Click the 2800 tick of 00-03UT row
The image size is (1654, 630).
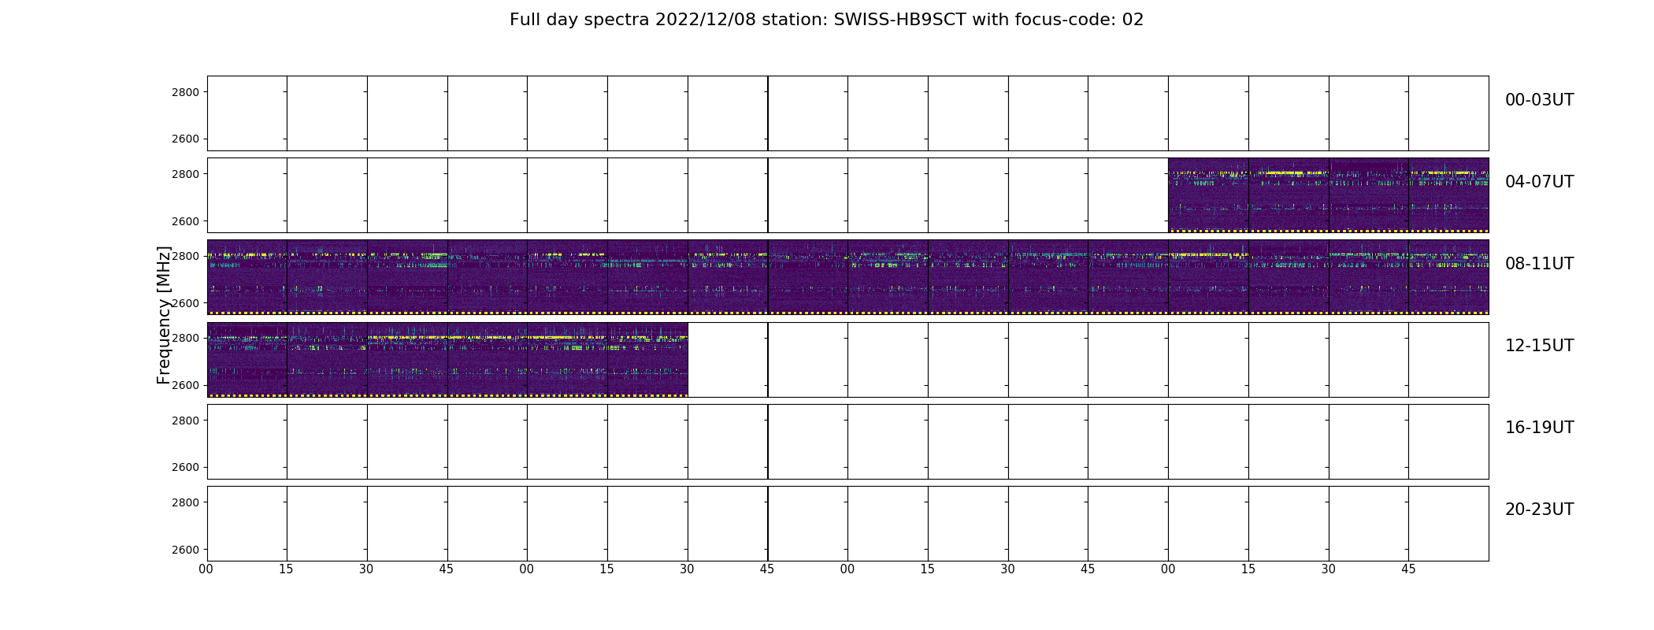tap(185, 92)
